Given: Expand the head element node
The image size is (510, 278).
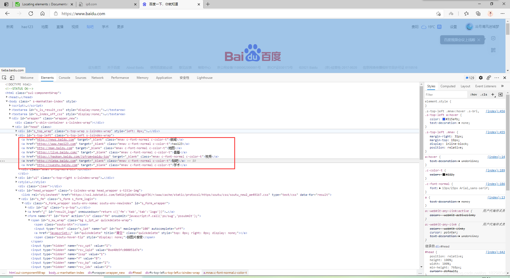Looking at the screenshot, I should (7, 97).
